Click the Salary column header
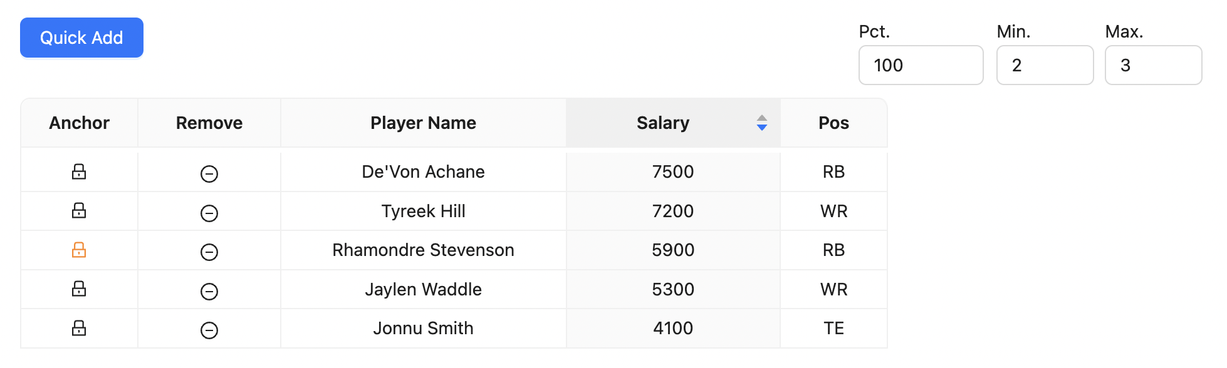 click(662, 123)
